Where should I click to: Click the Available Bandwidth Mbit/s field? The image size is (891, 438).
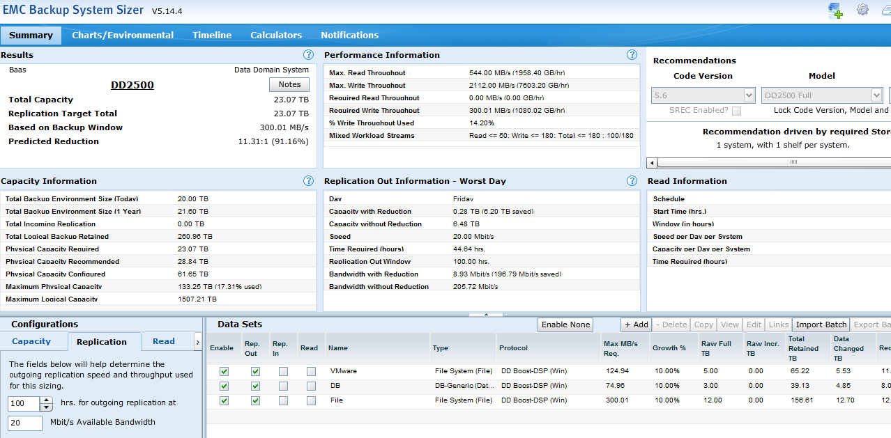[25, 423]
